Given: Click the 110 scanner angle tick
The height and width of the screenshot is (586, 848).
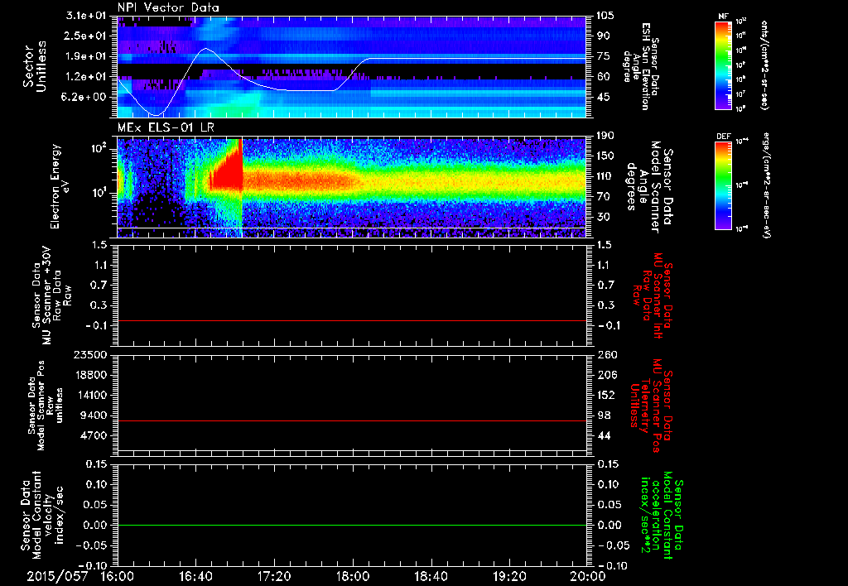Looking at the screenshot, I should pyautogui.click(x=605, y=176).
